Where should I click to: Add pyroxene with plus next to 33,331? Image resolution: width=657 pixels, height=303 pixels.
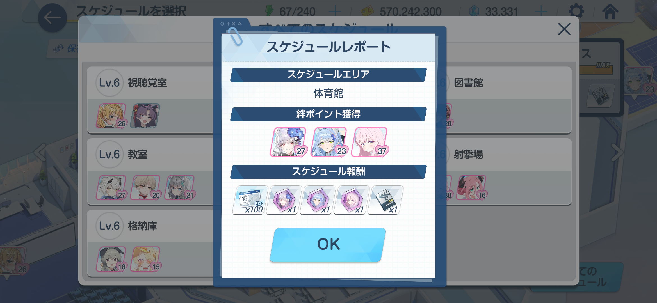point(540,12)
